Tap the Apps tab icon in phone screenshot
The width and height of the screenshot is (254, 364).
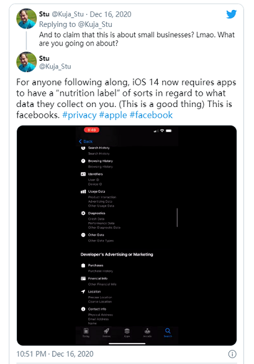pyautogui.click(x=127, y=331)
